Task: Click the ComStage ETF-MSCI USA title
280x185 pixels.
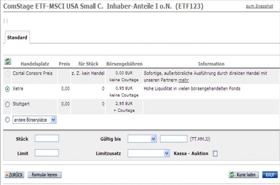Action: [103, 6]
